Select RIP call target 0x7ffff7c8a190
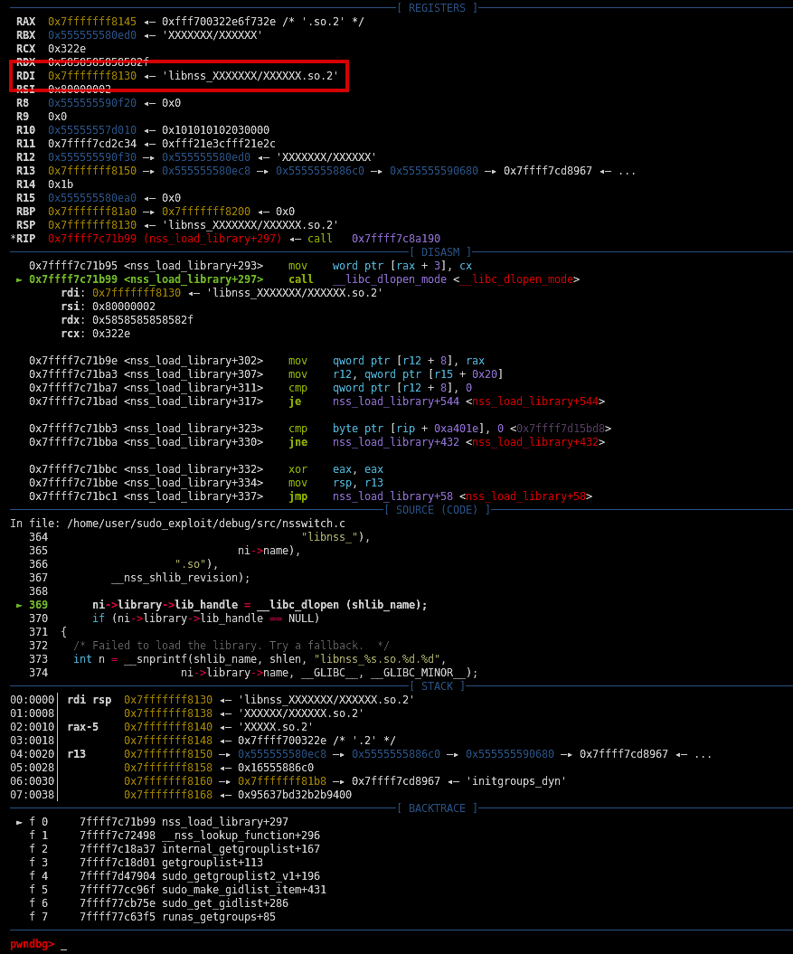Screen dimensions: 793x954 pos(395,239)
